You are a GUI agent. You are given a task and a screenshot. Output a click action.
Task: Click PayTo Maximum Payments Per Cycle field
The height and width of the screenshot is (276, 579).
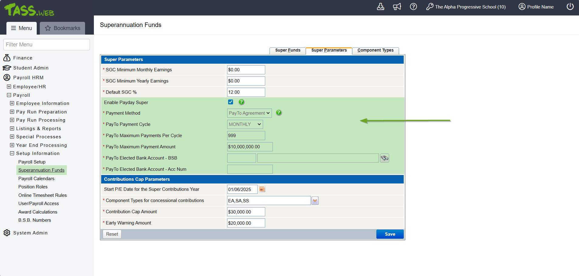pos(246,136)
